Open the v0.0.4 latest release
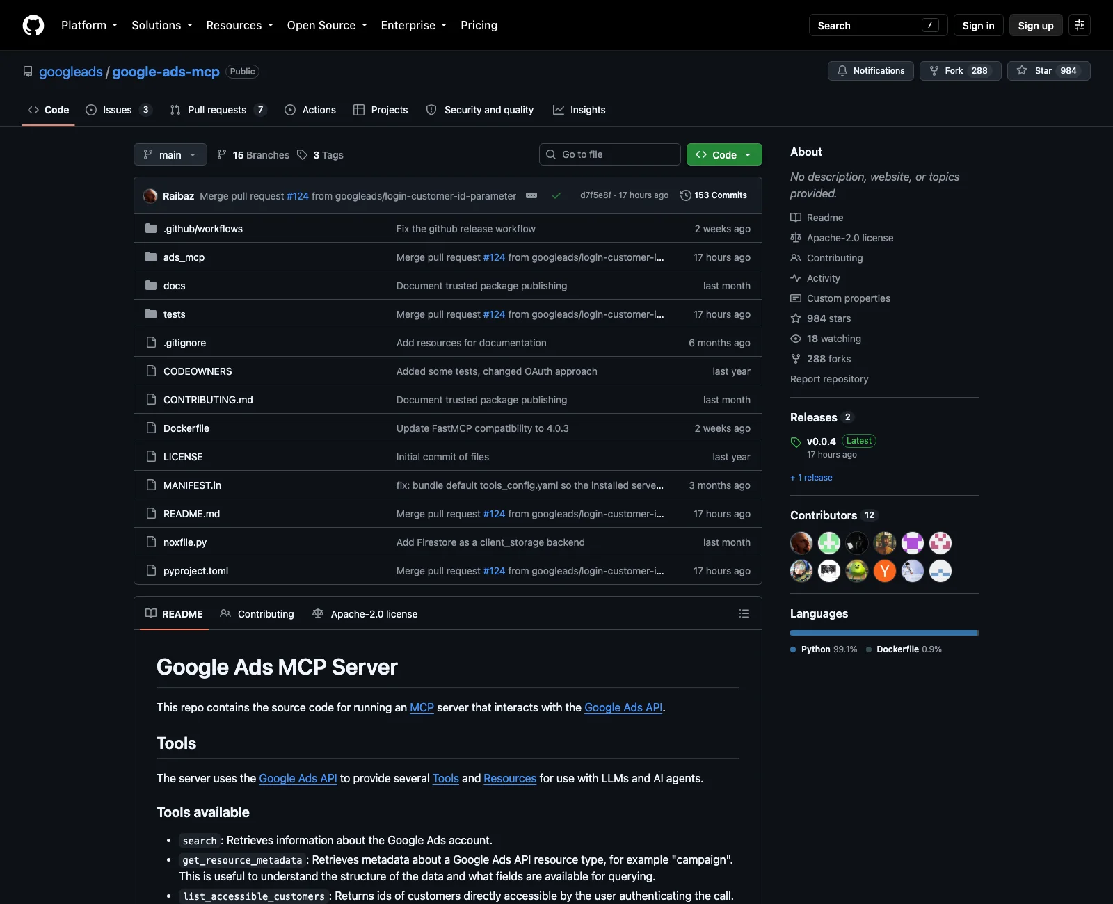This screenshot has width=1113, height=904. pos(822,442)
